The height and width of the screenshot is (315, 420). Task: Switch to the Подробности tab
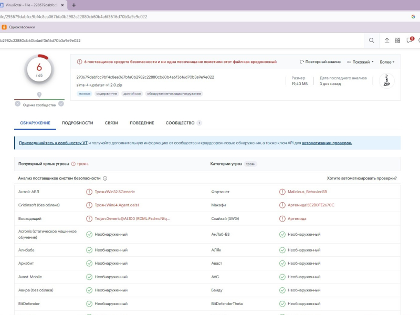tap(77, 123)
